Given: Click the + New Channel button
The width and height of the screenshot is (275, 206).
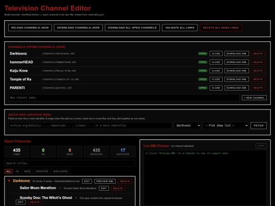Looking at the screenshot, I should (x=254, y=98).
